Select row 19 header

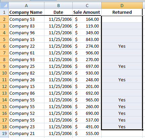[x=4, y=133]
